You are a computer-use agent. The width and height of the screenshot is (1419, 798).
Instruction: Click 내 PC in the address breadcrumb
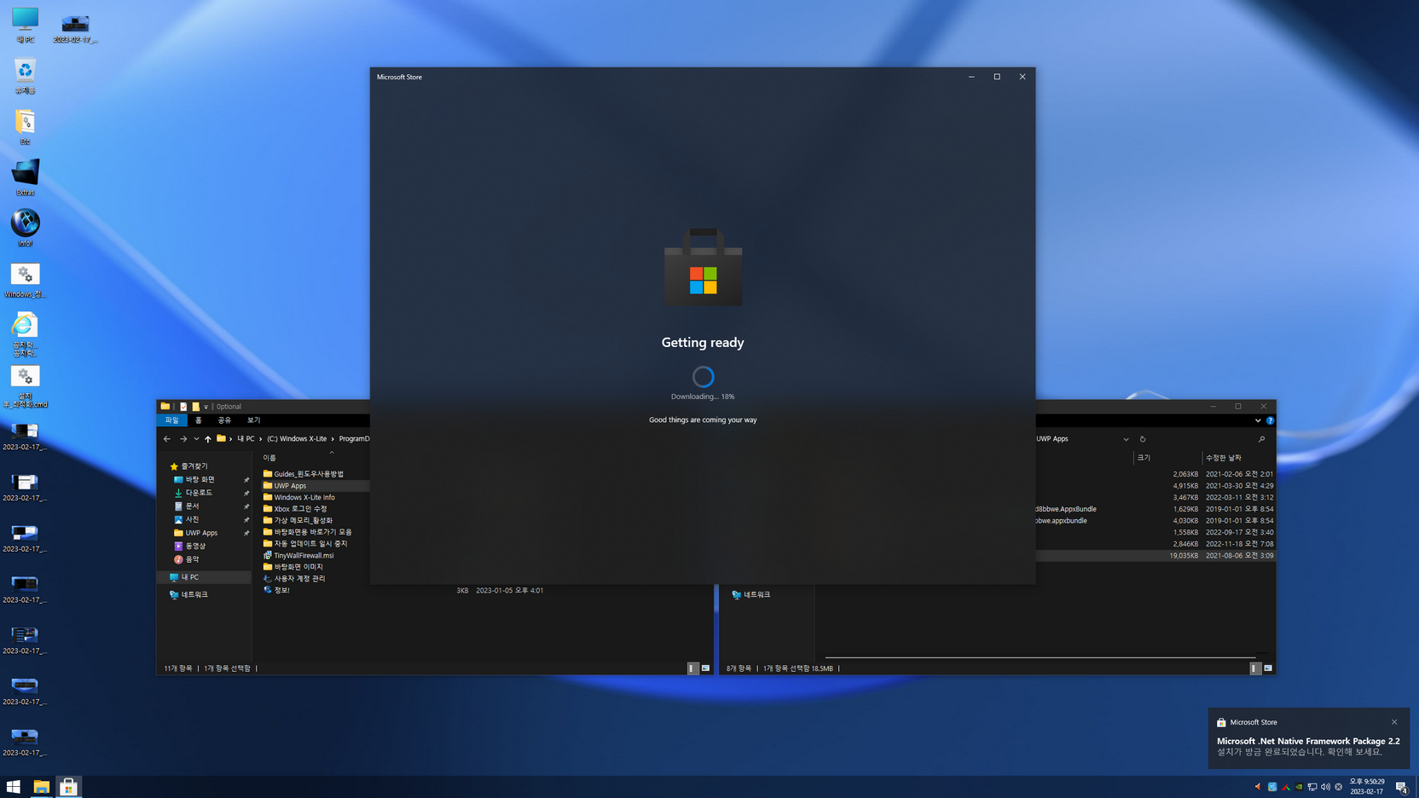(246, 439)
